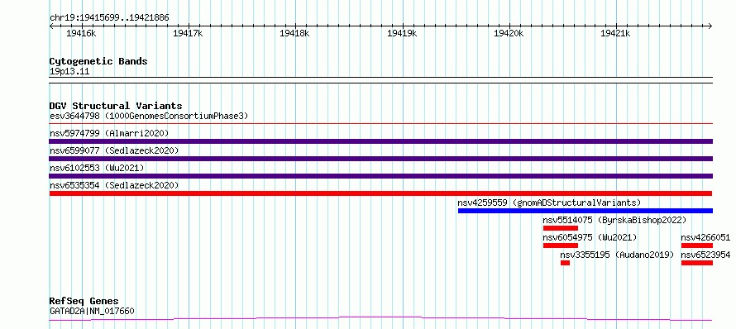736x329 pixels.
Task: Select the nsv5974799 purple variant bar
Action: [x=380, y=141]
